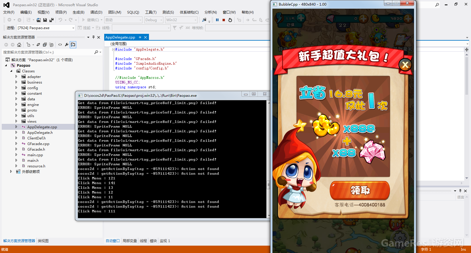Image resolution: width=471 pixels, height=253 pixels.
Task: Collapse the Classes folder
Action: click(x=11, y=71)
